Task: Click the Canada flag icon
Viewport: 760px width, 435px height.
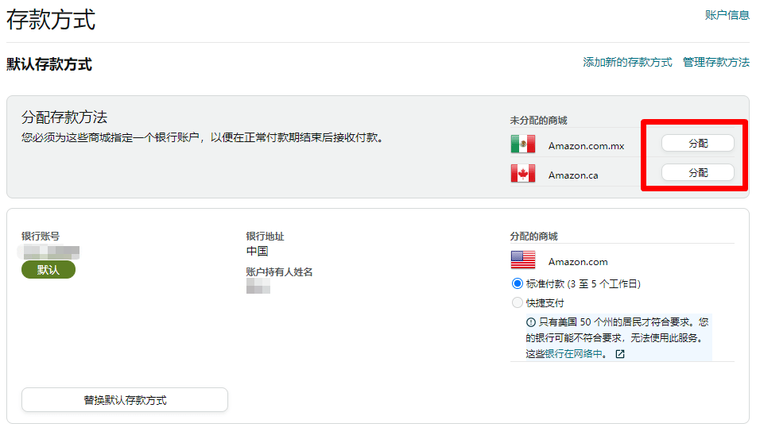Action: [522, 174]
